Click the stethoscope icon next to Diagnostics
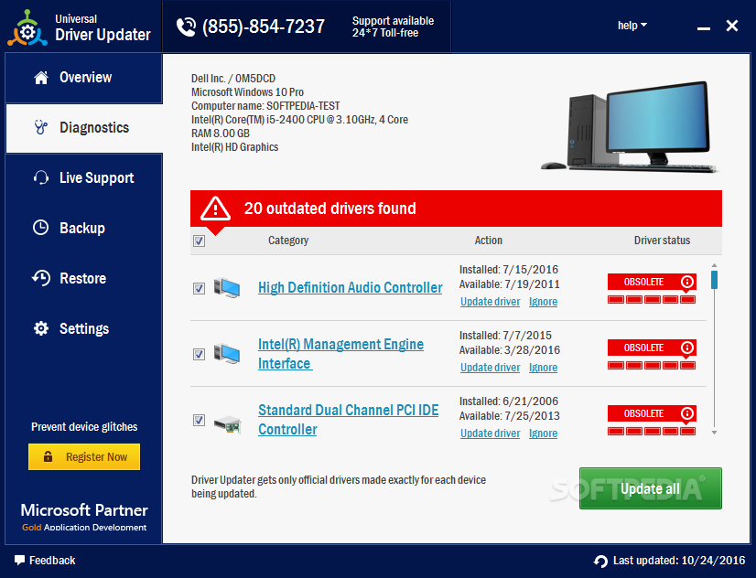 [x=41, y=128]
